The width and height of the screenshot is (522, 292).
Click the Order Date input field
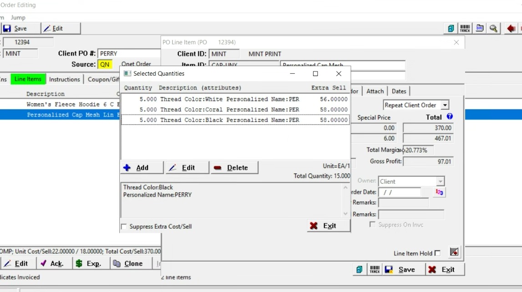click(x=400, y=192)
